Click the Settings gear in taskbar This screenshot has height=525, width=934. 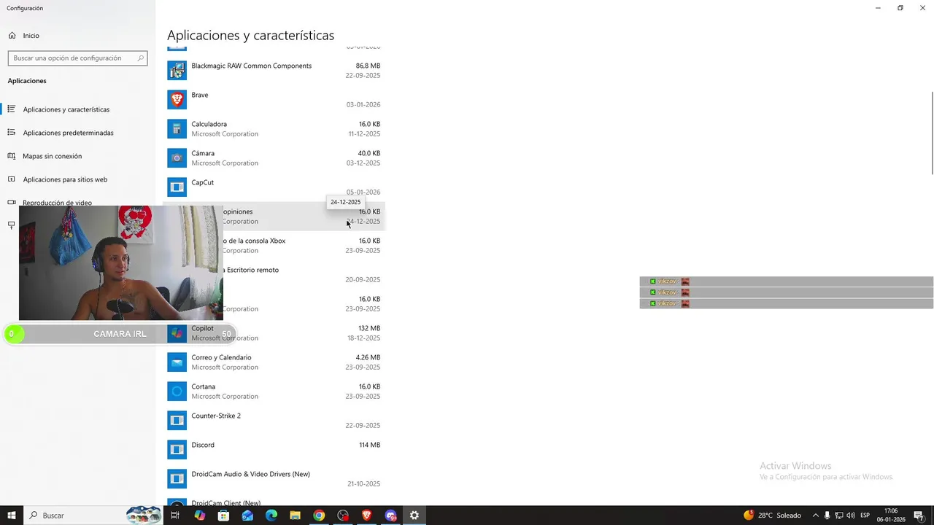[x=414, y=516]
